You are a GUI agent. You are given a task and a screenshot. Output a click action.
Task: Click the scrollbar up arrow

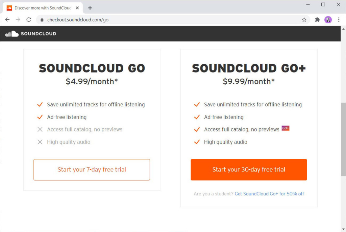click(x=343, y=29)
